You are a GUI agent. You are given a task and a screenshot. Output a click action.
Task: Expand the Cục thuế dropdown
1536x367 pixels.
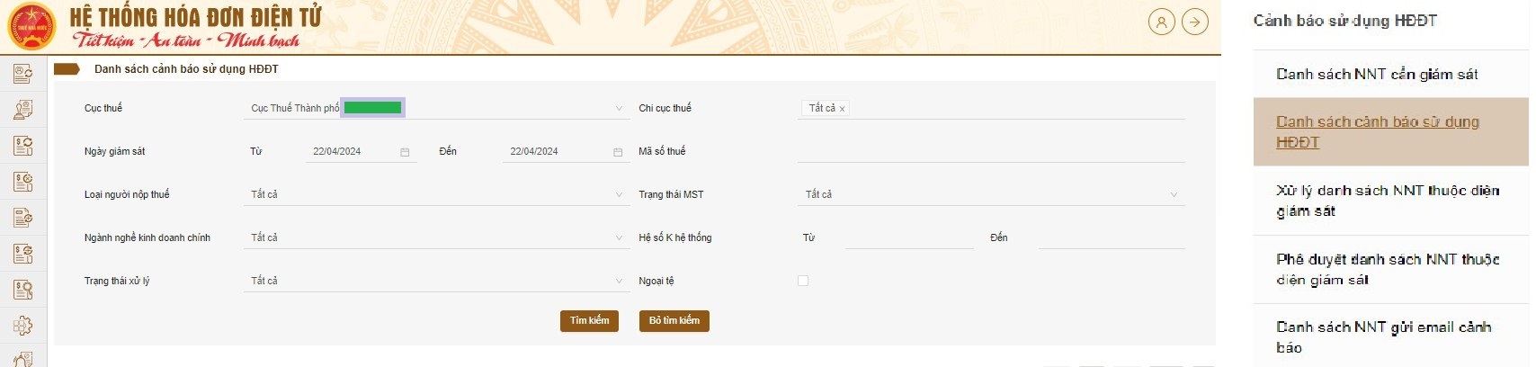point(437,108)
